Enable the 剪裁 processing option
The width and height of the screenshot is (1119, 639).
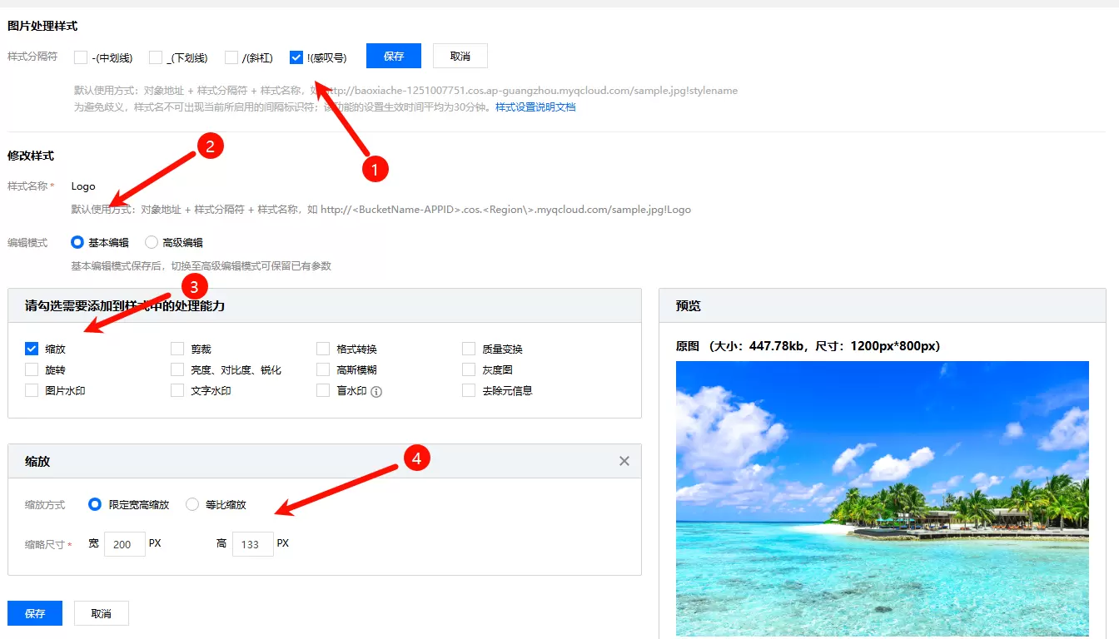coord(177,349)
